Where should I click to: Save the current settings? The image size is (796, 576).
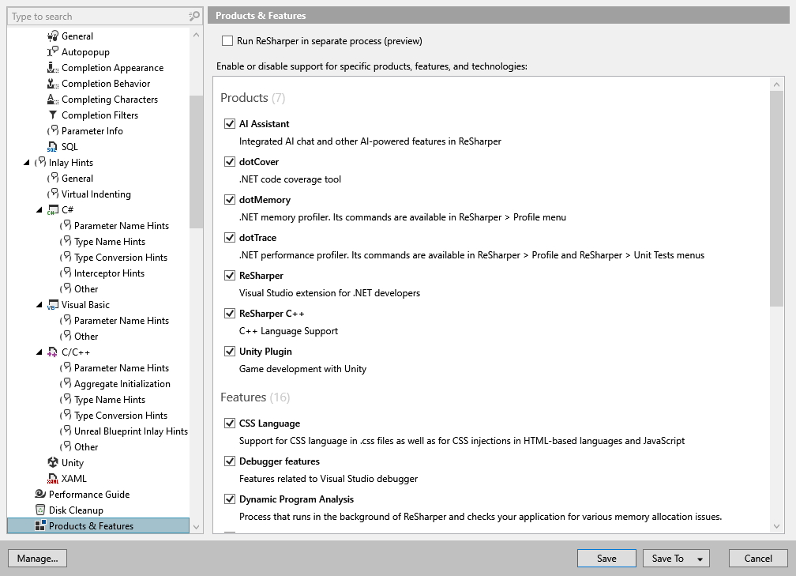[606, 558]
